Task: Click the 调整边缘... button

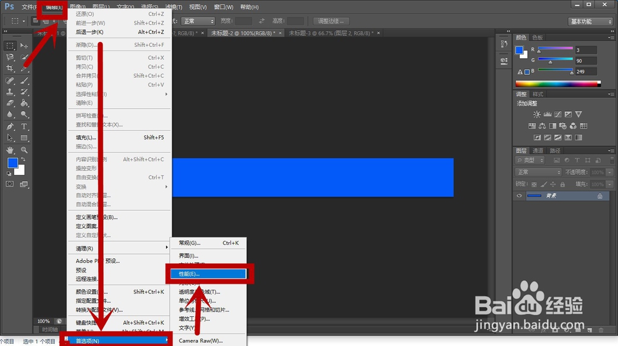Action: 331,21
